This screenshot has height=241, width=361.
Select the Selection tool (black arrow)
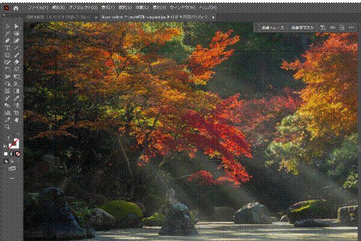7,26
